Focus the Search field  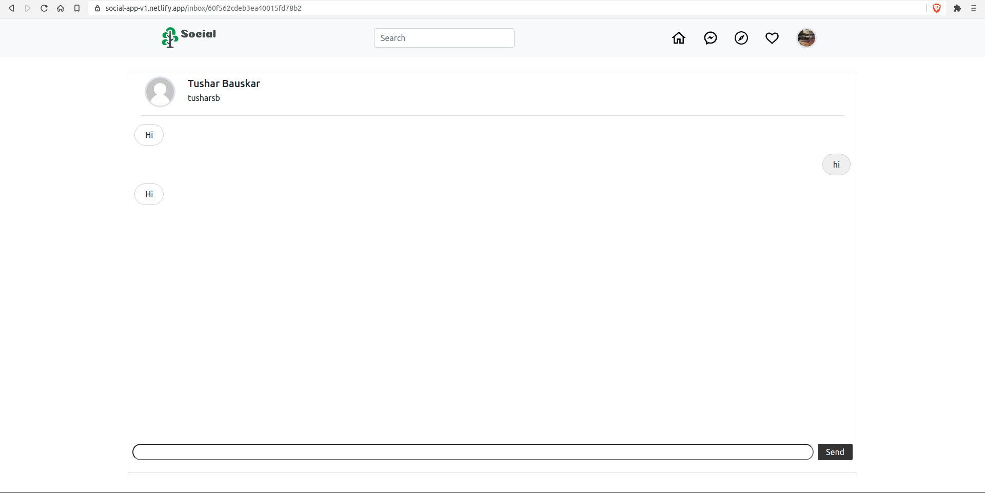pos(444,38)
